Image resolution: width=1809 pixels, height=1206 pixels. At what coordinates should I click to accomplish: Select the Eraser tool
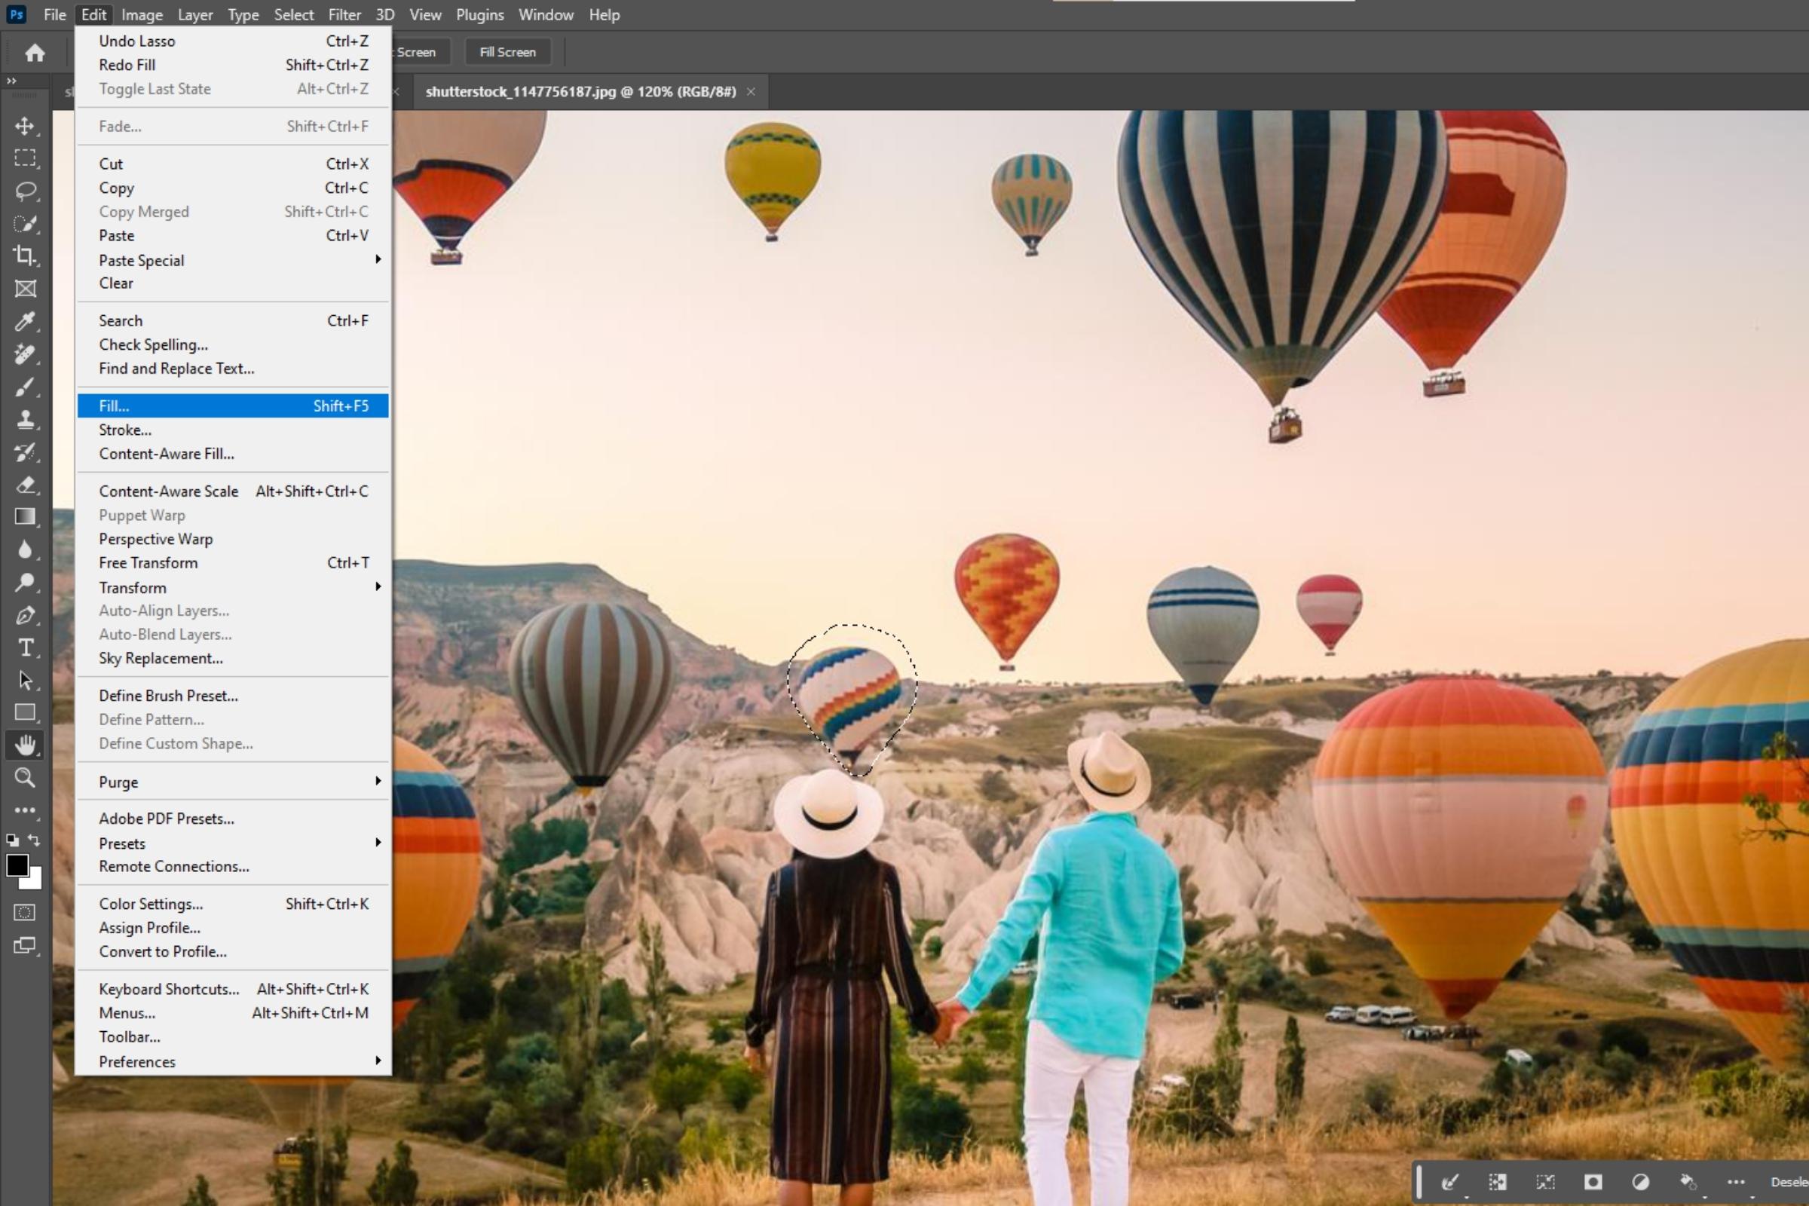tap(26, 485)
